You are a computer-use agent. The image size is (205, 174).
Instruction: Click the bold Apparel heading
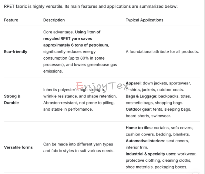point(134,83)
